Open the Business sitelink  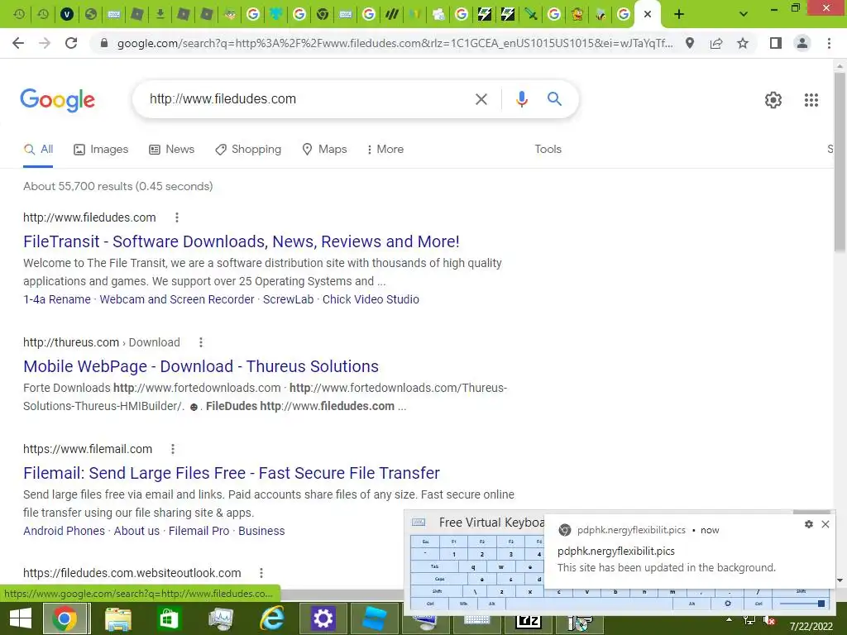261,532
